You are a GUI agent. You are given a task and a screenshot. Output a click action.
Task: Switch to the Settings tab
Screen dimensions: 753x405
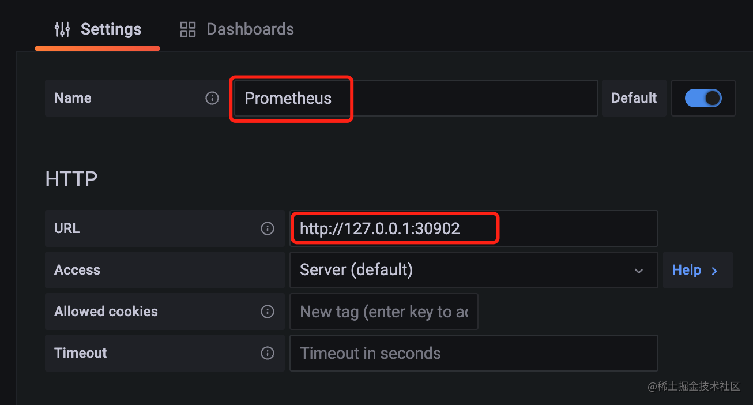point(97,29)
